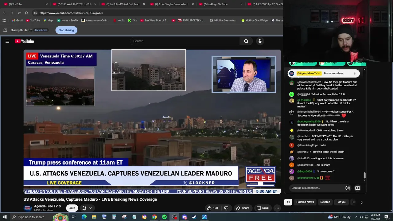This screenshot has width=393, height=221.
Task: Start voice search with the microphone icon
Action: click(x=260, y=41)
